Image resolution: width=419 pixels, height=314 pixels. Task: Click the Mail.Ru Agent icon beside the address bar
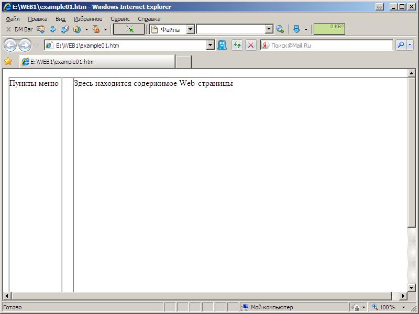click(x=223, y=46)
